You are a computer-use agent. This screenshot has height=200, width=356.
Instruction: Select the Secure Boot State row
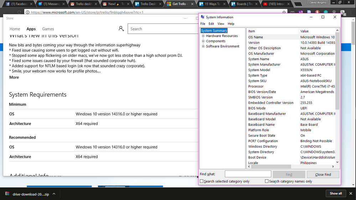pyautogui.click(x=291, y=136)
